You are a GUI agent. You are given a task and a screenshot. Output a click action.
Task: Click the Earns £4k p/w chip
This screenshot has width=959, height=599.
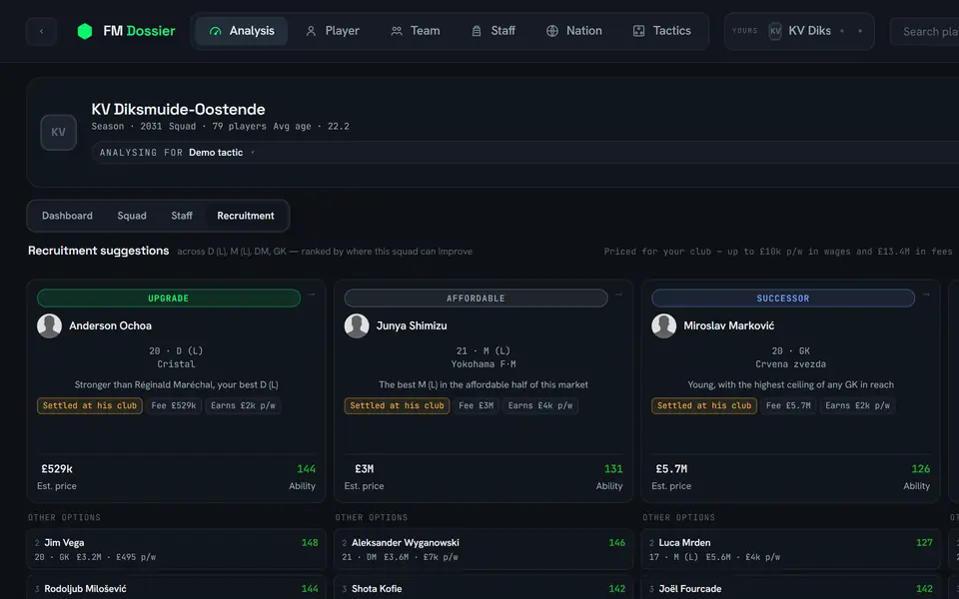click(x=540, y=406)
